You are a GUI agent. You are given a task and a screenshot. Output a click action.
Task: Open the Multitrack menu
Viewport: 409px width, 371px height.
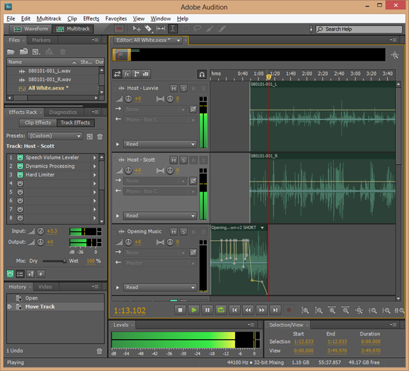[x=49, y=18]
